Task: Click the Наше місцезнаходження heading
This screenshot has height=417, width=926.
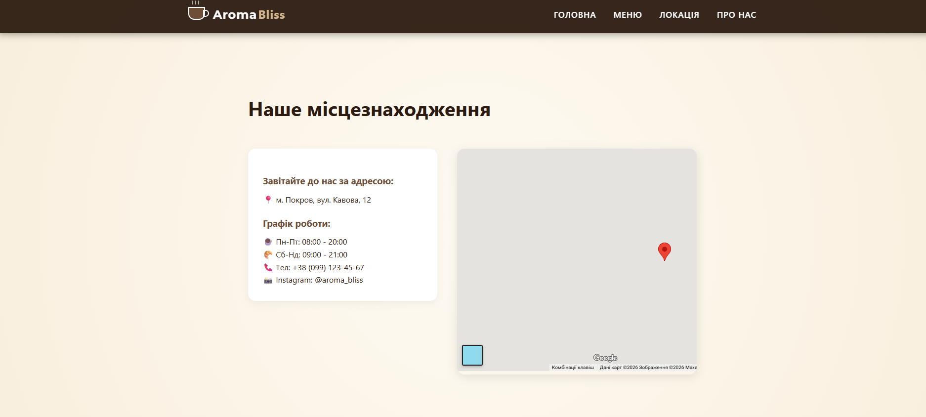Action: pos(369,110)
